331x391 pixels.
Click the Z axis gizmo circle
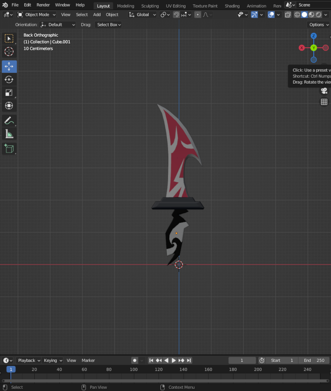click(x=314, y=36)
